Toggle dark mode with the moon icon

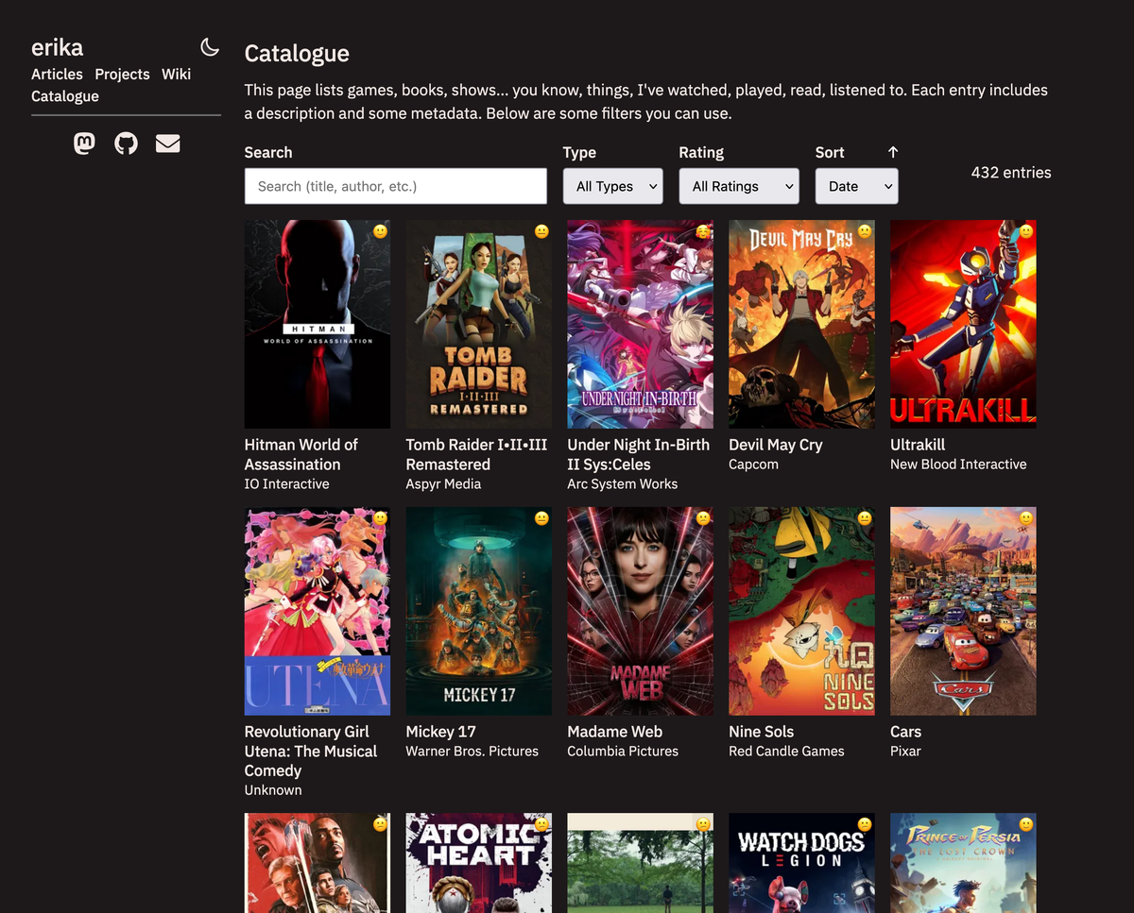210,47
